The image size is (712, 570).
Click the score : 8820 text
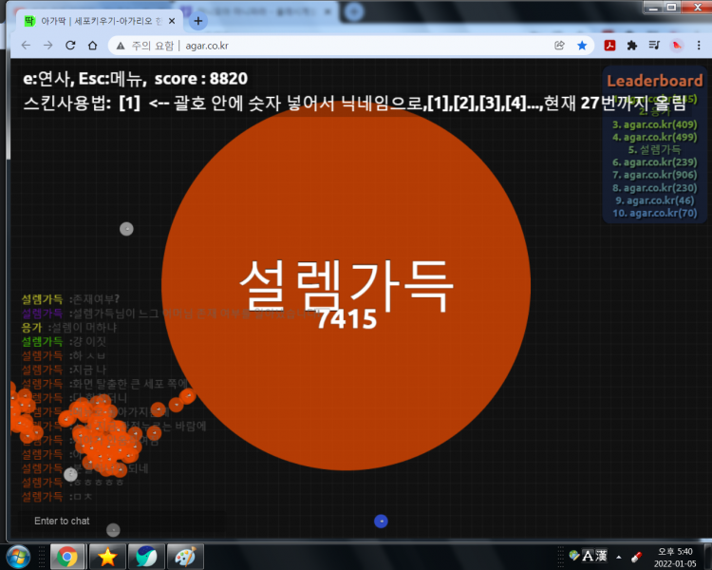[x=200, y=79]
